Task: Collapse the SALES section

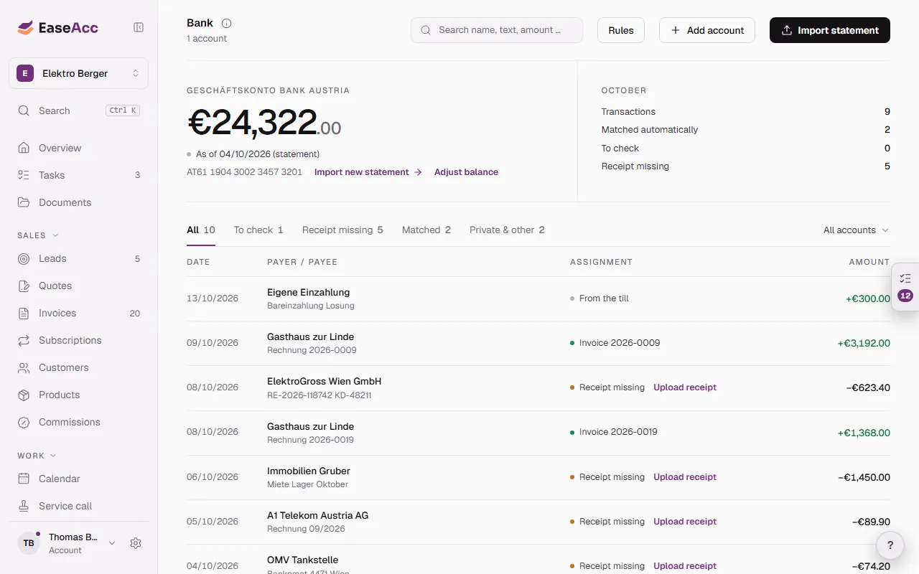Action: [x=38, y=235]
